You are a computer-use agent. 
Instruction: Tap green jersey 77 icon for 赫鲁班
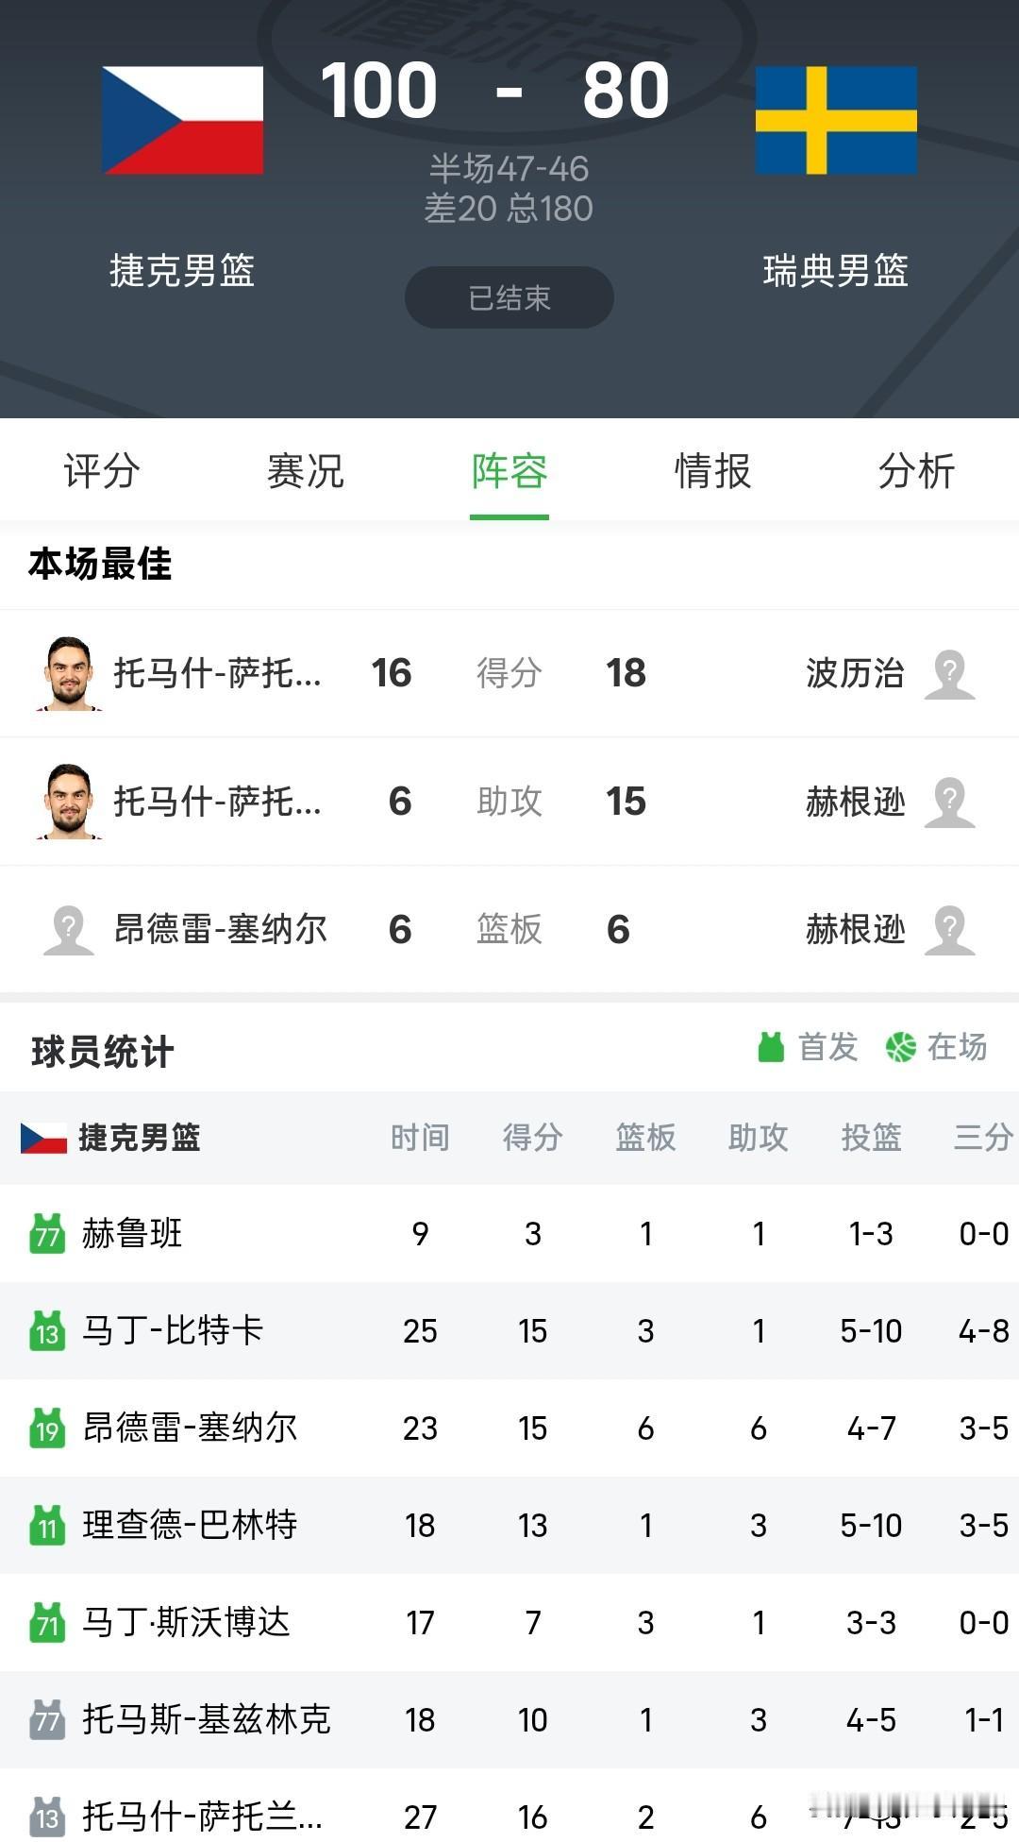47,1234
